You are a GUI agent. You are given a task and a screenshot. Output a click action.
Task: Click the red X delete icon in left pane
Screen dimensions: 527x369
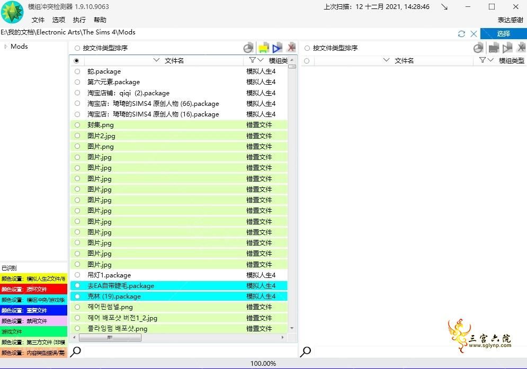click(291, 48)
